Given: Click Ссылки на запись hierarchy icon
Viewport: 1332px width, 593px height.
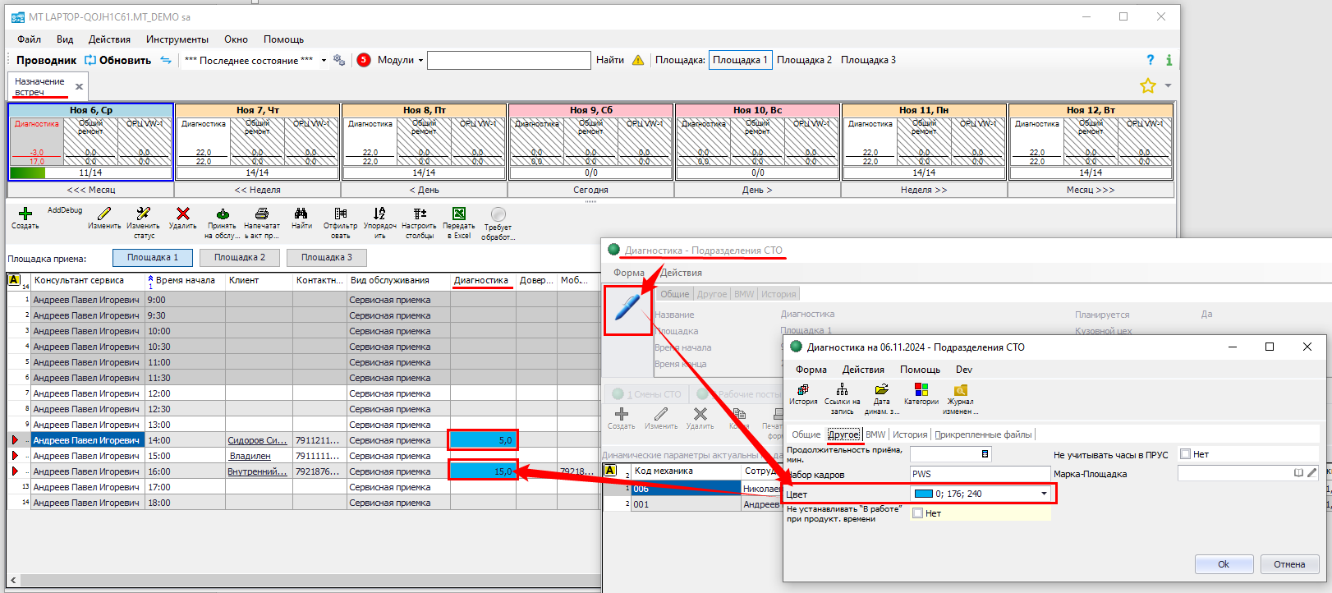Looking at the screenshot, I should 842,390.
